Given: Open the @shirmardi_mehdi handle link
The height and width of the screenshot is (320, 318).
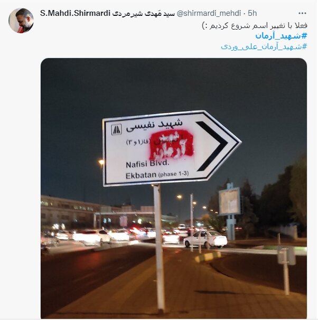Looking at the screenshot, I should (209, 13).
